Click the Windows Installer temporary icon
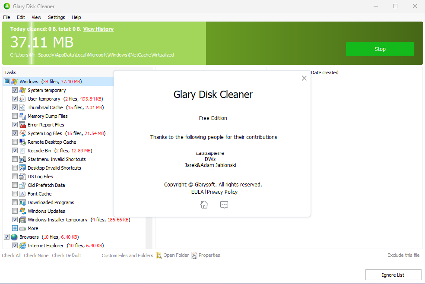Image resolution: width=425 pixels, height=284 pixels. coord(22,220)
